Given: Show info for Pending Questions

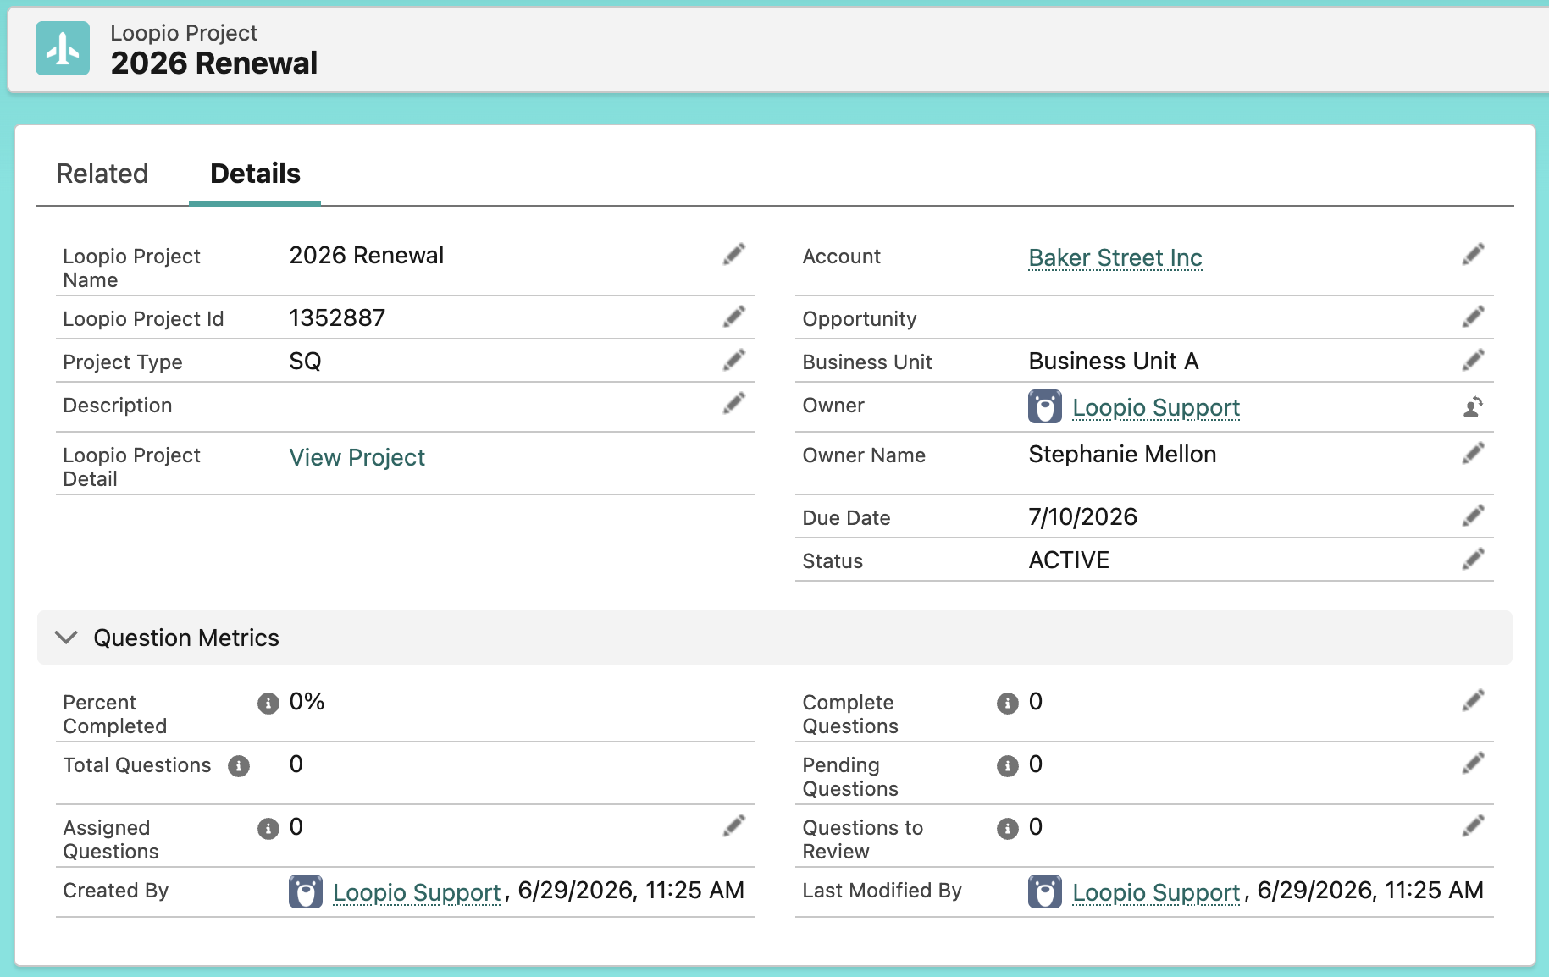Looking at the screenshot, I should click(1007, 766).
